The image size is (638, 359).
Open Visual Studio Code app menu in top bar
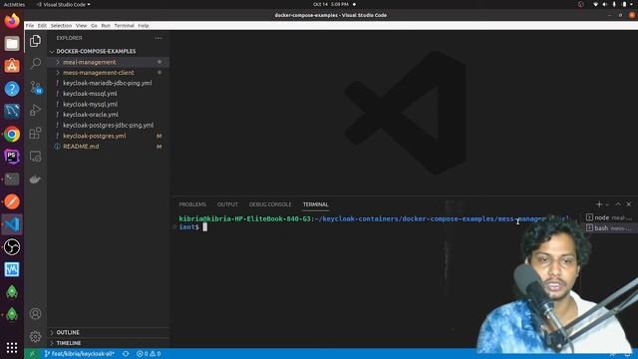pyautogui.click(x=64, y=4)
